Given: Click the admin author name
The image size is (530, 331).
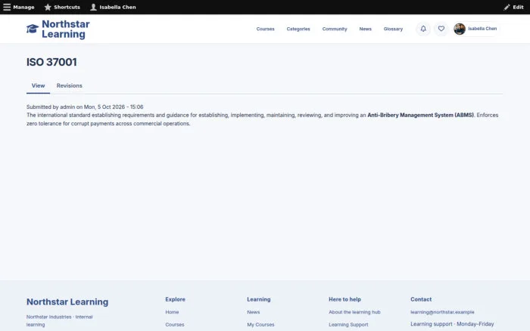Looking at the screenshot, I should tap(67, 107).
